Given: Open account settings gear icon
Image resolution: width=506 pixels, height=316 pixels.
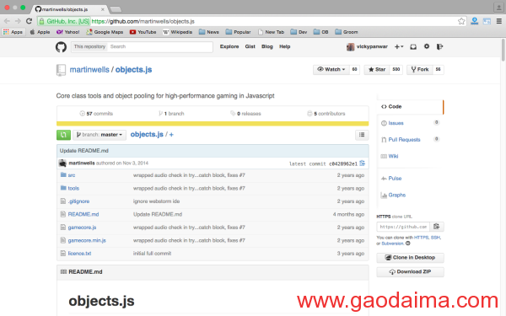Looking at the screenshot, I should click(x=427, y=46).
